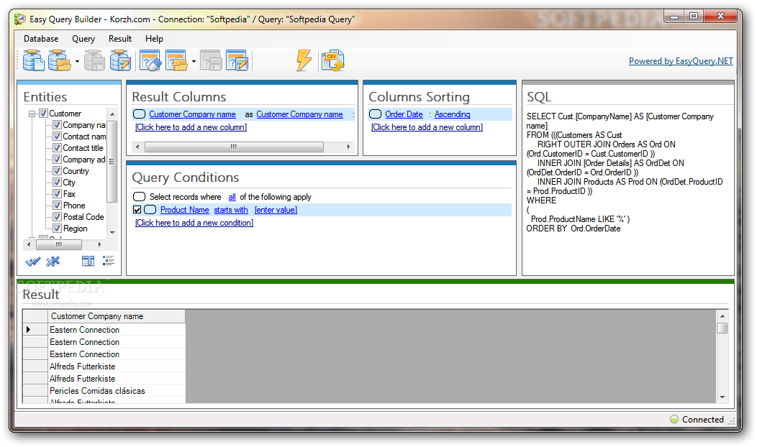Click the Result grid scrollbar up arrow
757x447 pixels.
click(x=722, y=316)
